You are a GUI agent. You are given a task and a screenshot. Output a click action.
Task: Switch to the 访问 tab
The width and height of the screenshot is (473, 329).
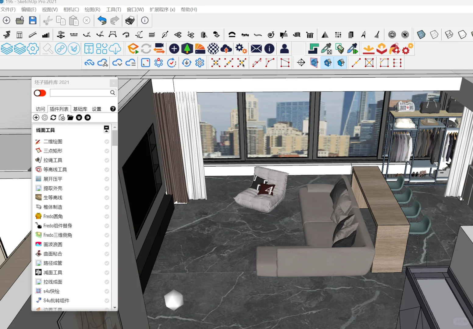click(x=40, y=109)
